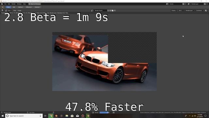Open Microsoft Store from taskbar
This screenshot has height=118, width=209.
(x=72, y=116)
